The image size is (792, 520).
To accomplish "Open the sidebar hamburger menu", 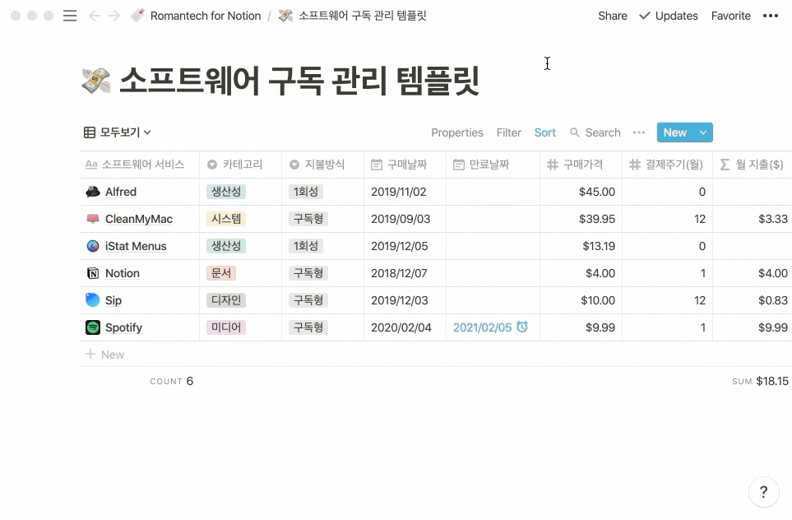I will (70, 16).
